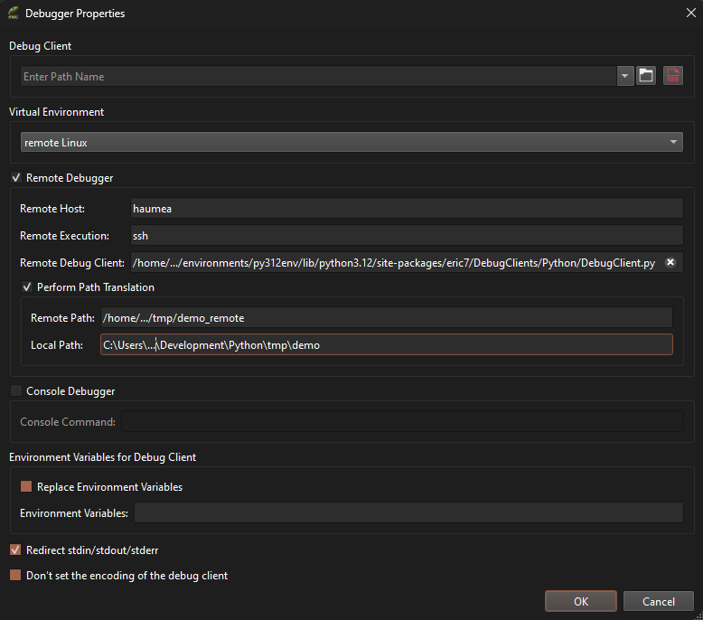Uncheck the Remote Debugger checkbox
This screenshot has width=703, height=620.
(15, 178)
